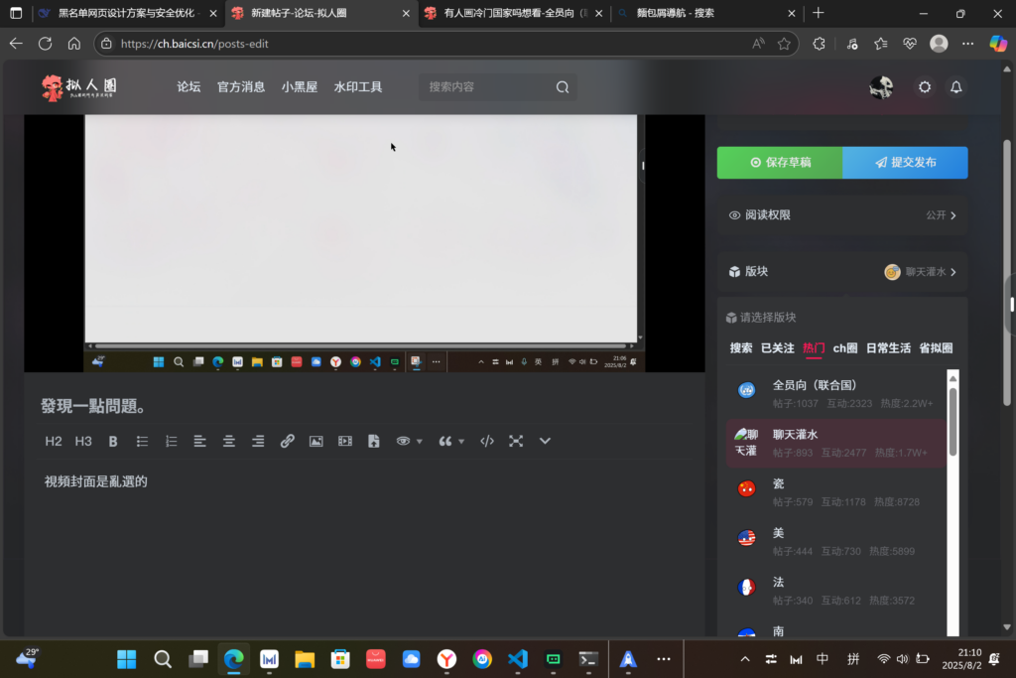Screen dimensions: 1016x678
Task: Switch to the 日常生活 board tab
Action: (888, 348)
